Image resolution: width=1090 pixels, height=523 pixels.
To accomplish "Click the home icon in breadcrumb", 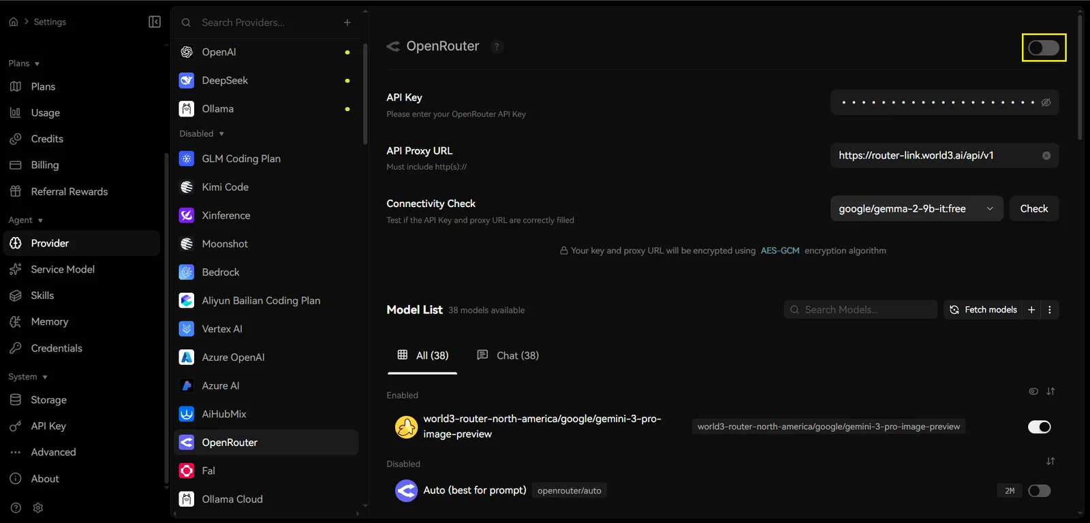I will [14, 22].
